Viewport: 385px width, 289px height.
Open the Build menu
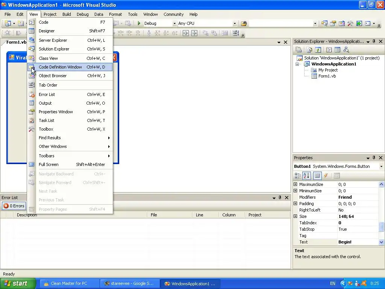67,15
